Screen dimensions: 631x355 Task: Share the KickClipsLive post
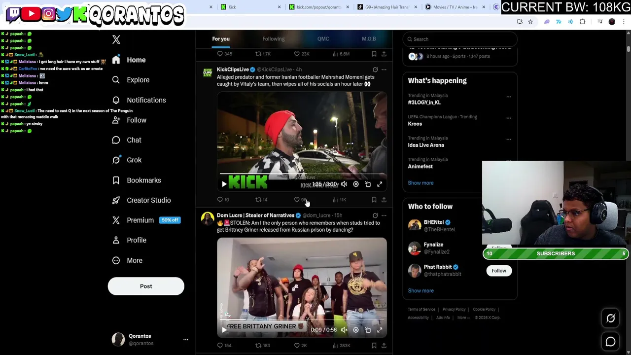pos(384,200)
